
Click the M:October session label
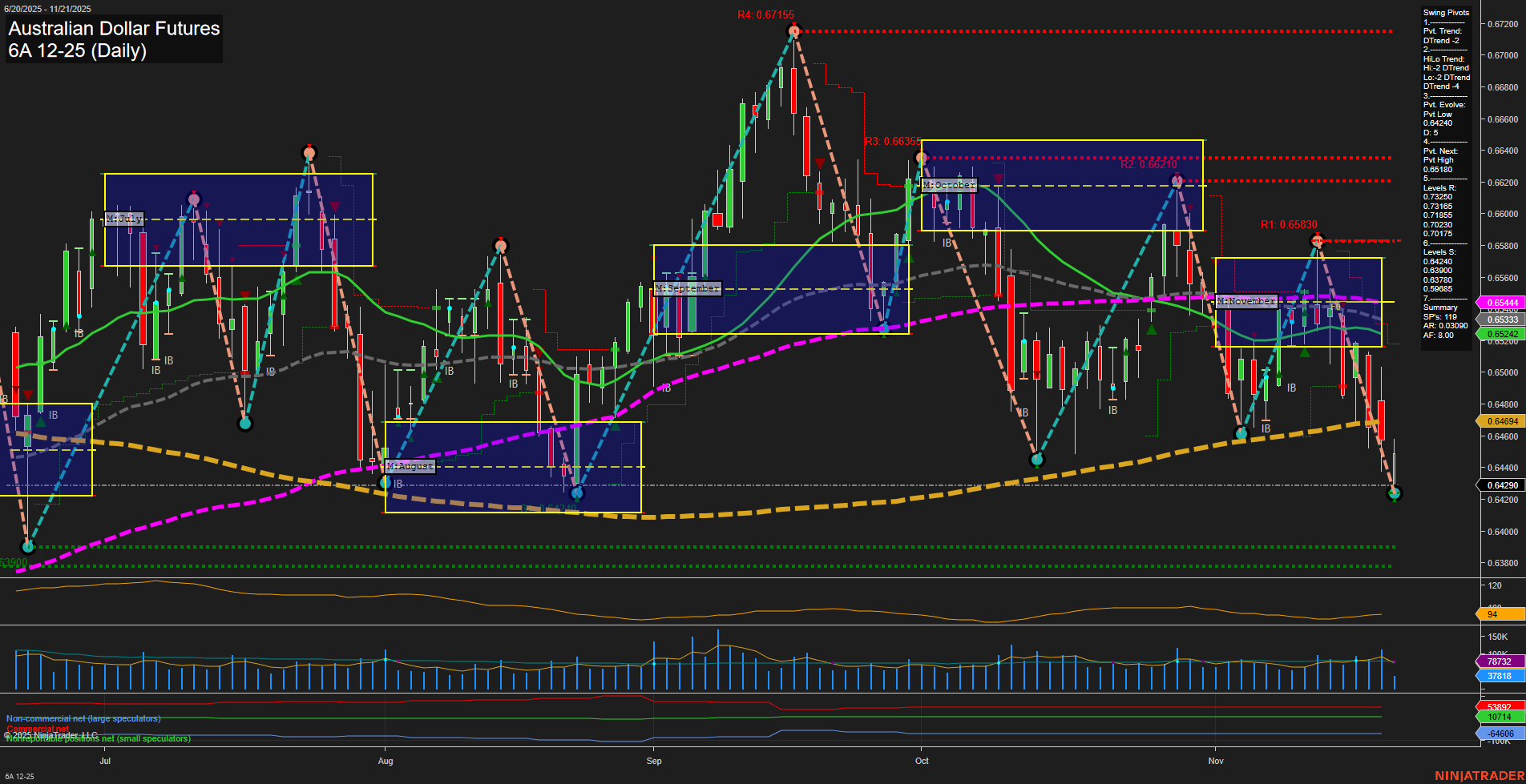coord(949,185)
